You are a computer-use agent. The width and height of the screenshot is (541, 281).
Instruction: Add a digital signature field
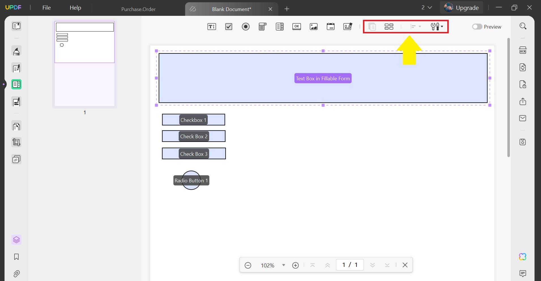pos(347,27)
